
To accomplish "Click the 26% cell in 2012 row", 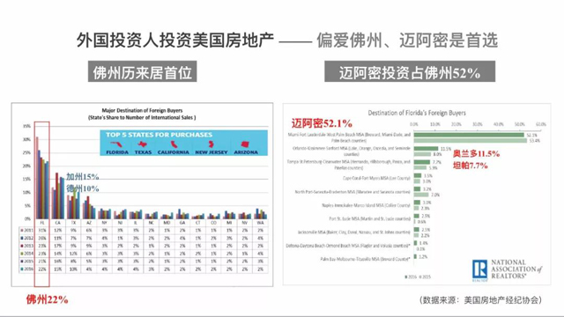I will click(x=42, y=239).
